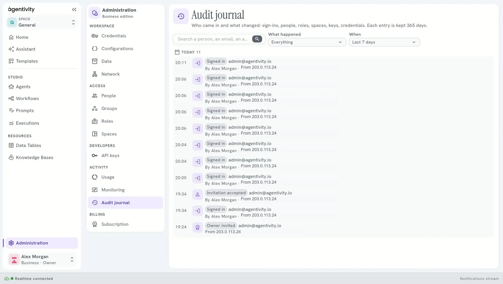Click the agentivity logo

click(21, 9)
